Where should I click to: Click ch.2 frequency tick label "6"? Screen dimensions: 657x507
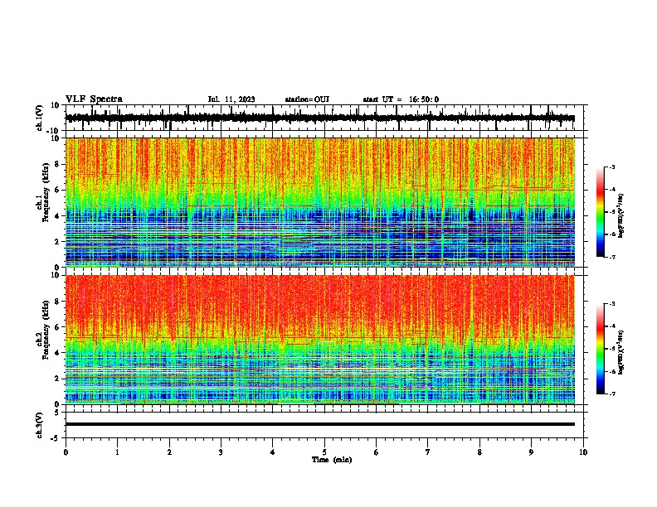[x=57, y=326]
